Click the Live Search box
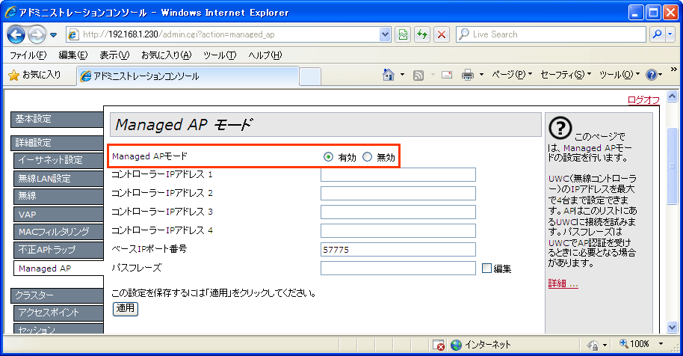 pyautogui.click(x=551, y=34)
